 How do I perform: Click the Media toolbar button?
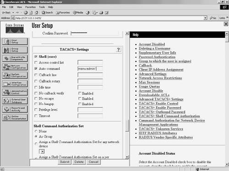point(78,13)
